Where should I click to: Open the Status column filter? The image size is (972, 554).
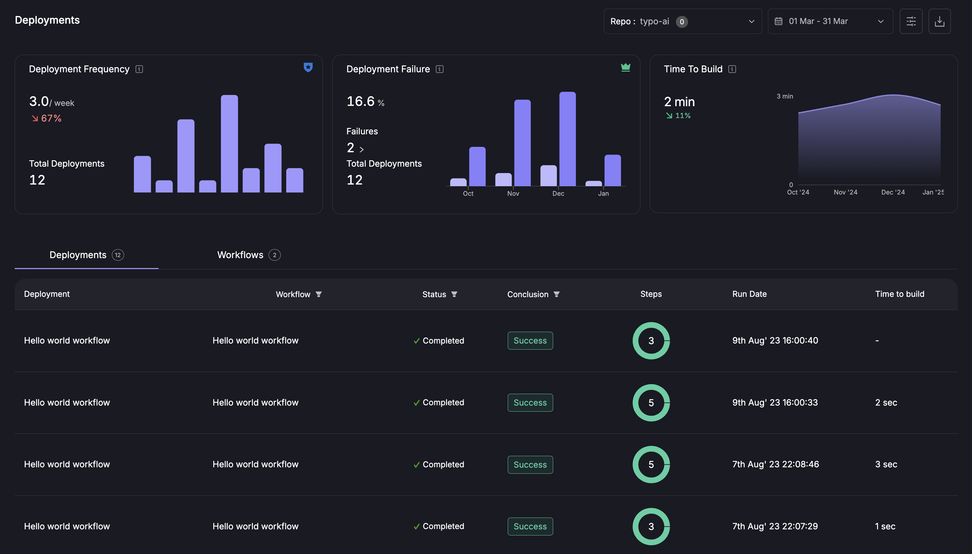(454, 294)
